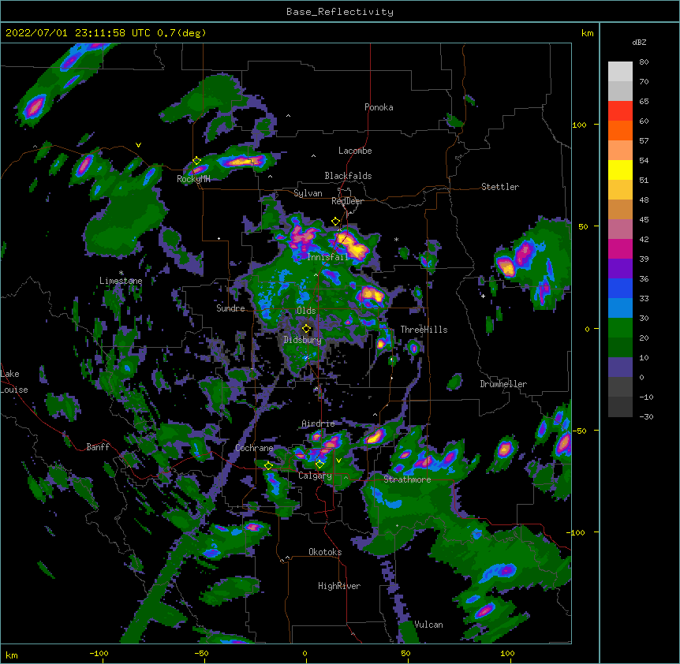The image size is (680, 664).
Task: Click the Limestone label
Action: click(x=121, y=281)
